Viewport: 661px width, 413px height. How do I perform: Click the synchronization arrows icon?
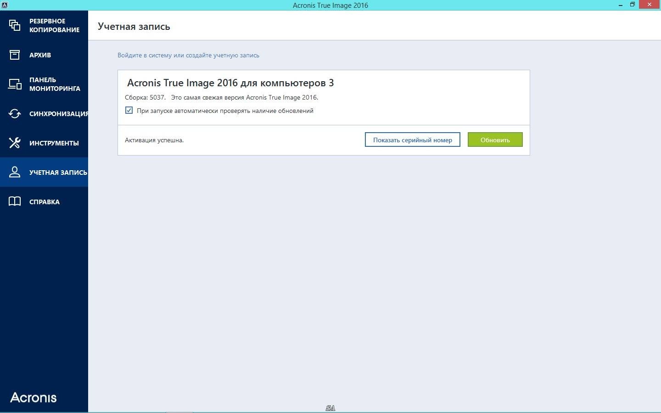15,113
